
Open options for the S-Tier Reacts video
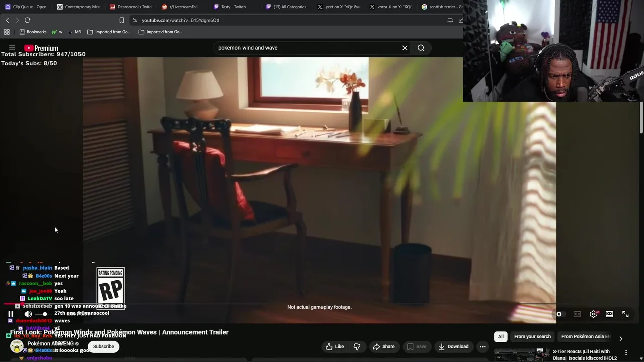coord(626,353)
